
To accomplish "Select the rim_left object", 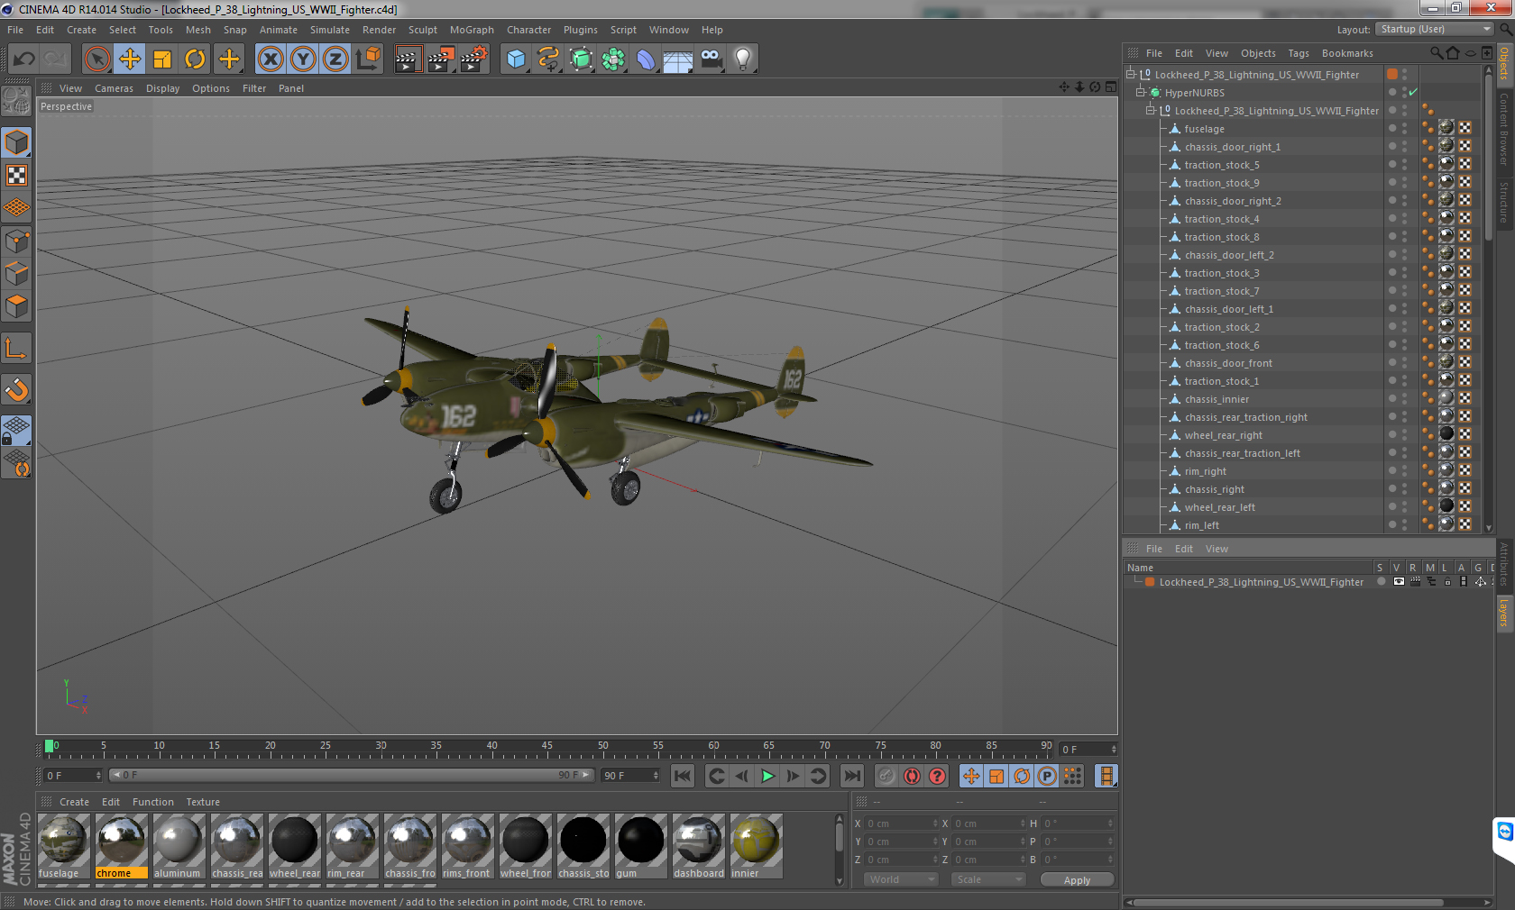I will [x=1201, y=525].
